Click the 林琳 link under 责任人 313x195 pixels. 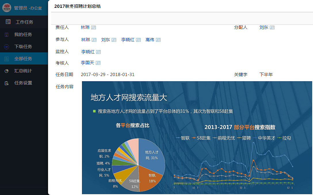point(85,27)
